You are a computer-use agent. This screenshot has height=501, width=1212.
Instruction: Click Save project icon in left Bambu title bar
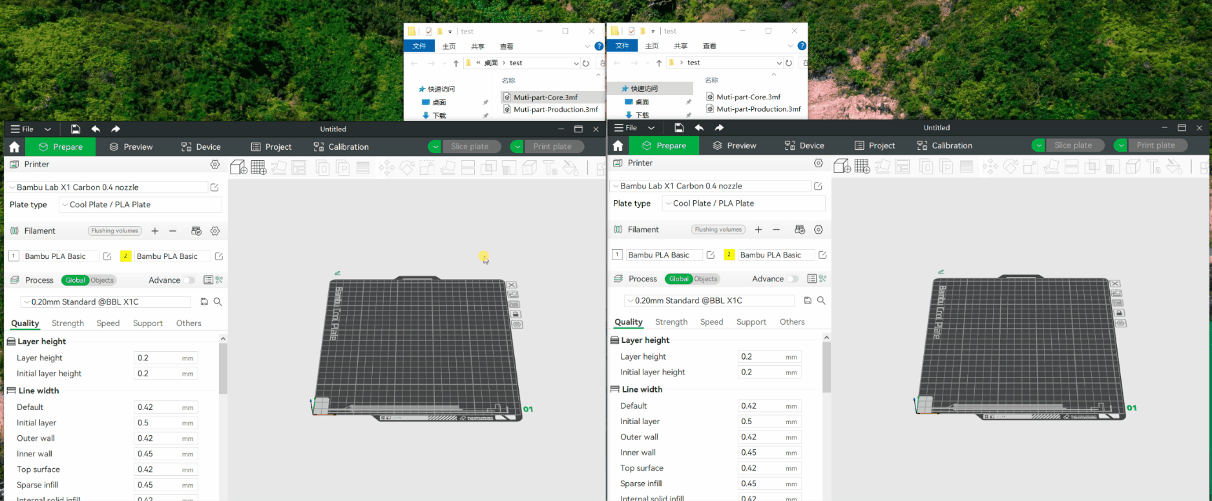point(76,129)
